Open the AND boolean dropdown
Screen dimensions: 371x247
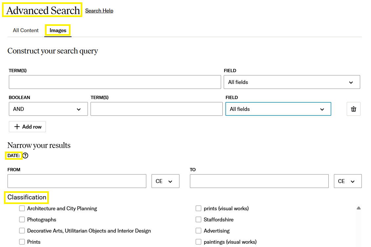tap(48, 109)
